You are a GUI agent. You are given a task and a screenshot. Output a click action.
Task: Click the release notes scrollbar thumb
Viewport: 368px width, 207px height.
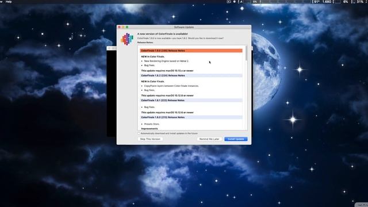246,53
